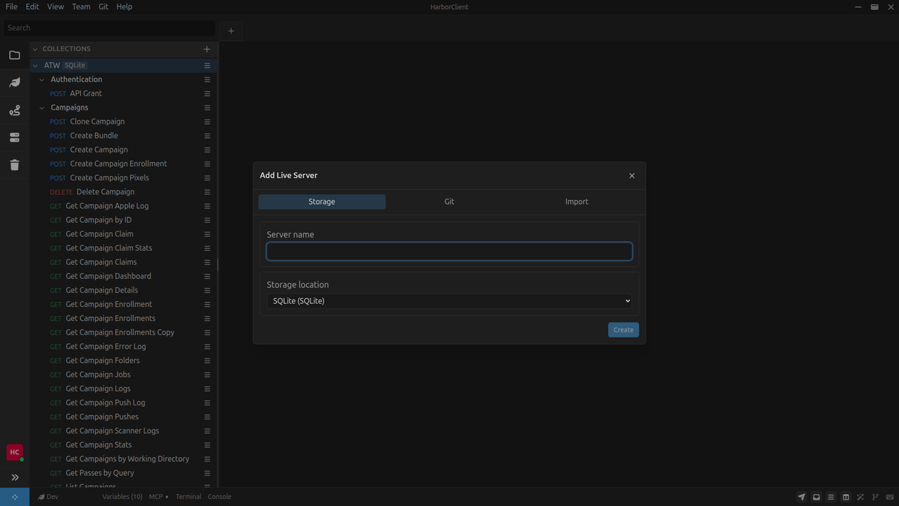Expand the sidebar with double-chevron icon
The width and height of the screenshot is (899, 506).
[14, 477]
